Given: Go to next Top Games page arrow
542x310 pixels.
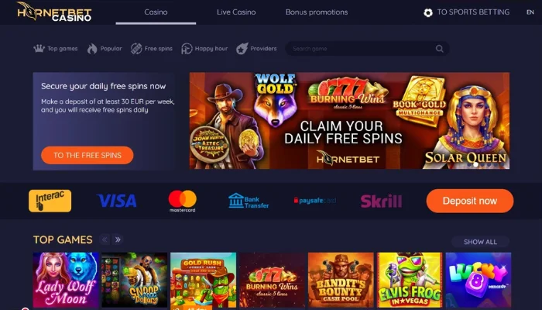Looking at the screenshot, I should pyautogui.click(x=118, y=239).
